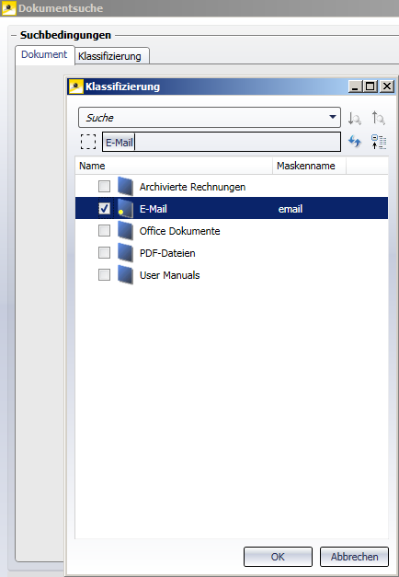The width and height of the screenshot is (399, 577).
Task: Click the search-up icon beside Suche dropdown
Action: (x=378, y=118)
